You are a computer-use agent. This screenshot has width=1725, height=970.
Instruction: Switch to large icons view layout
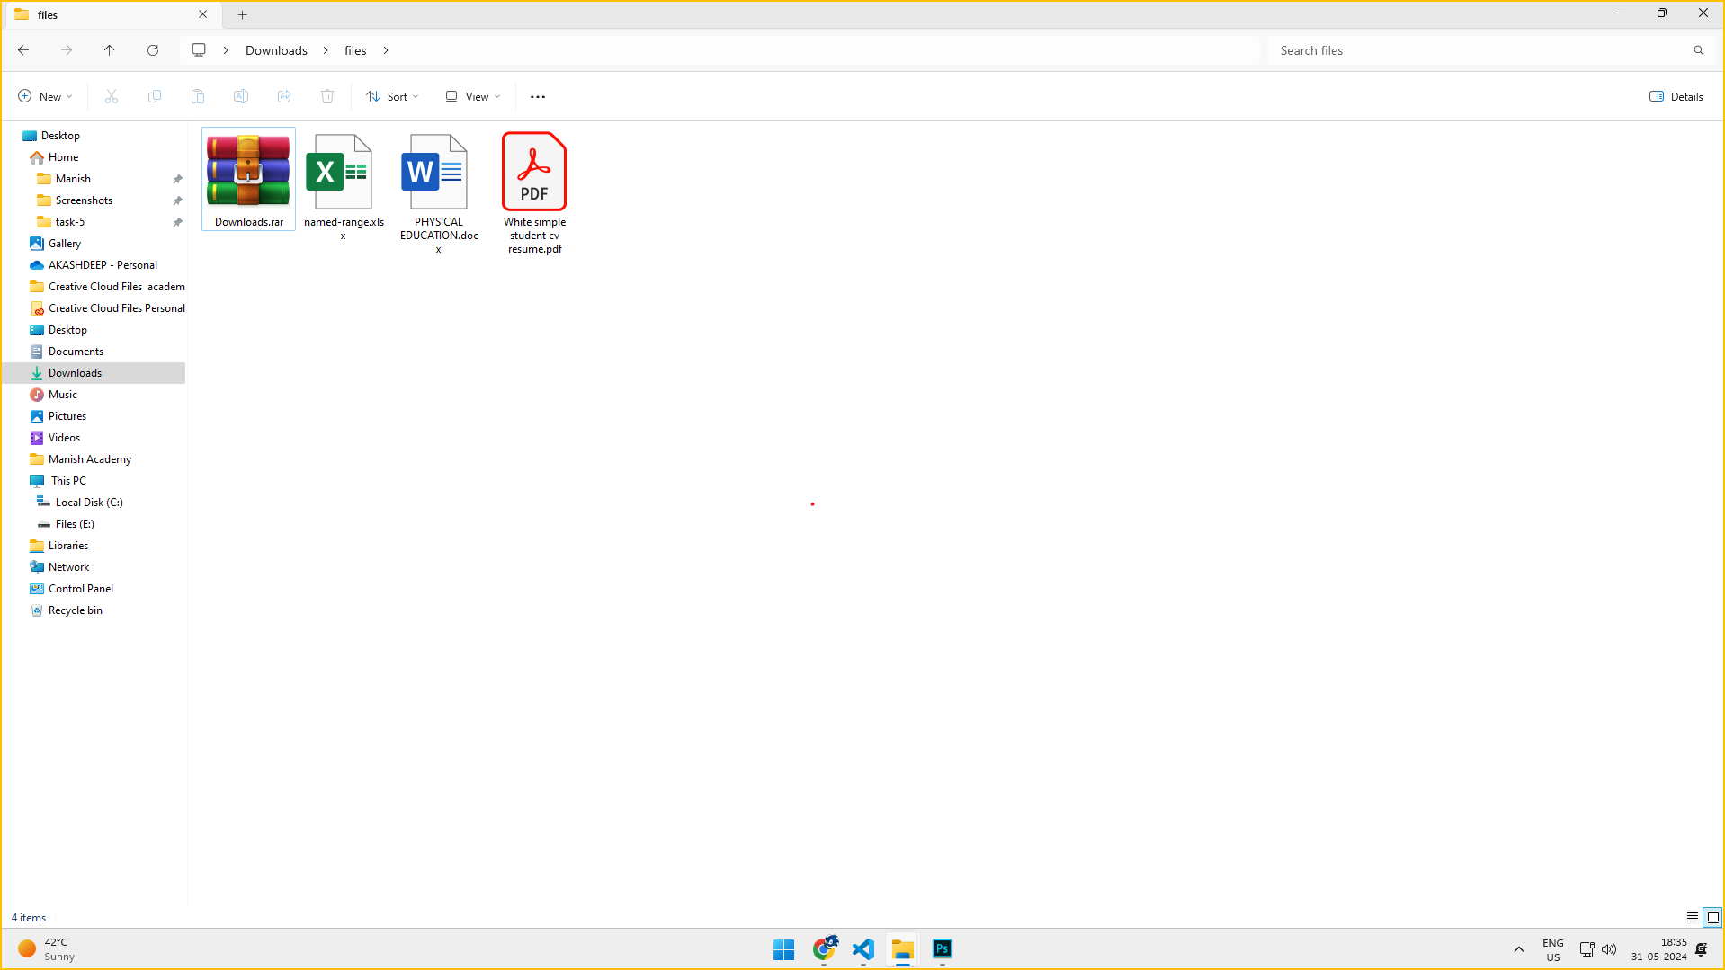click(1712, 918)
